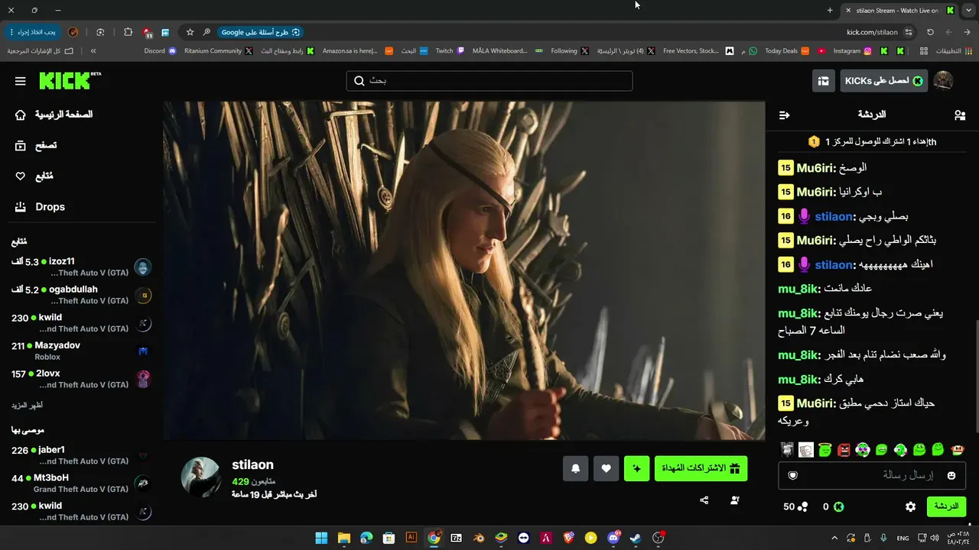Click the user icon beside the share icon
Screen dimensions: 979x550
tap(734, 500)
